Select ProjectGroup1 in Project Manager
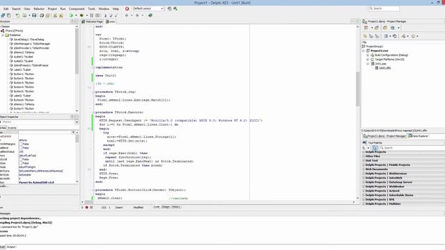445x250 pixels. tap(374, 47)
